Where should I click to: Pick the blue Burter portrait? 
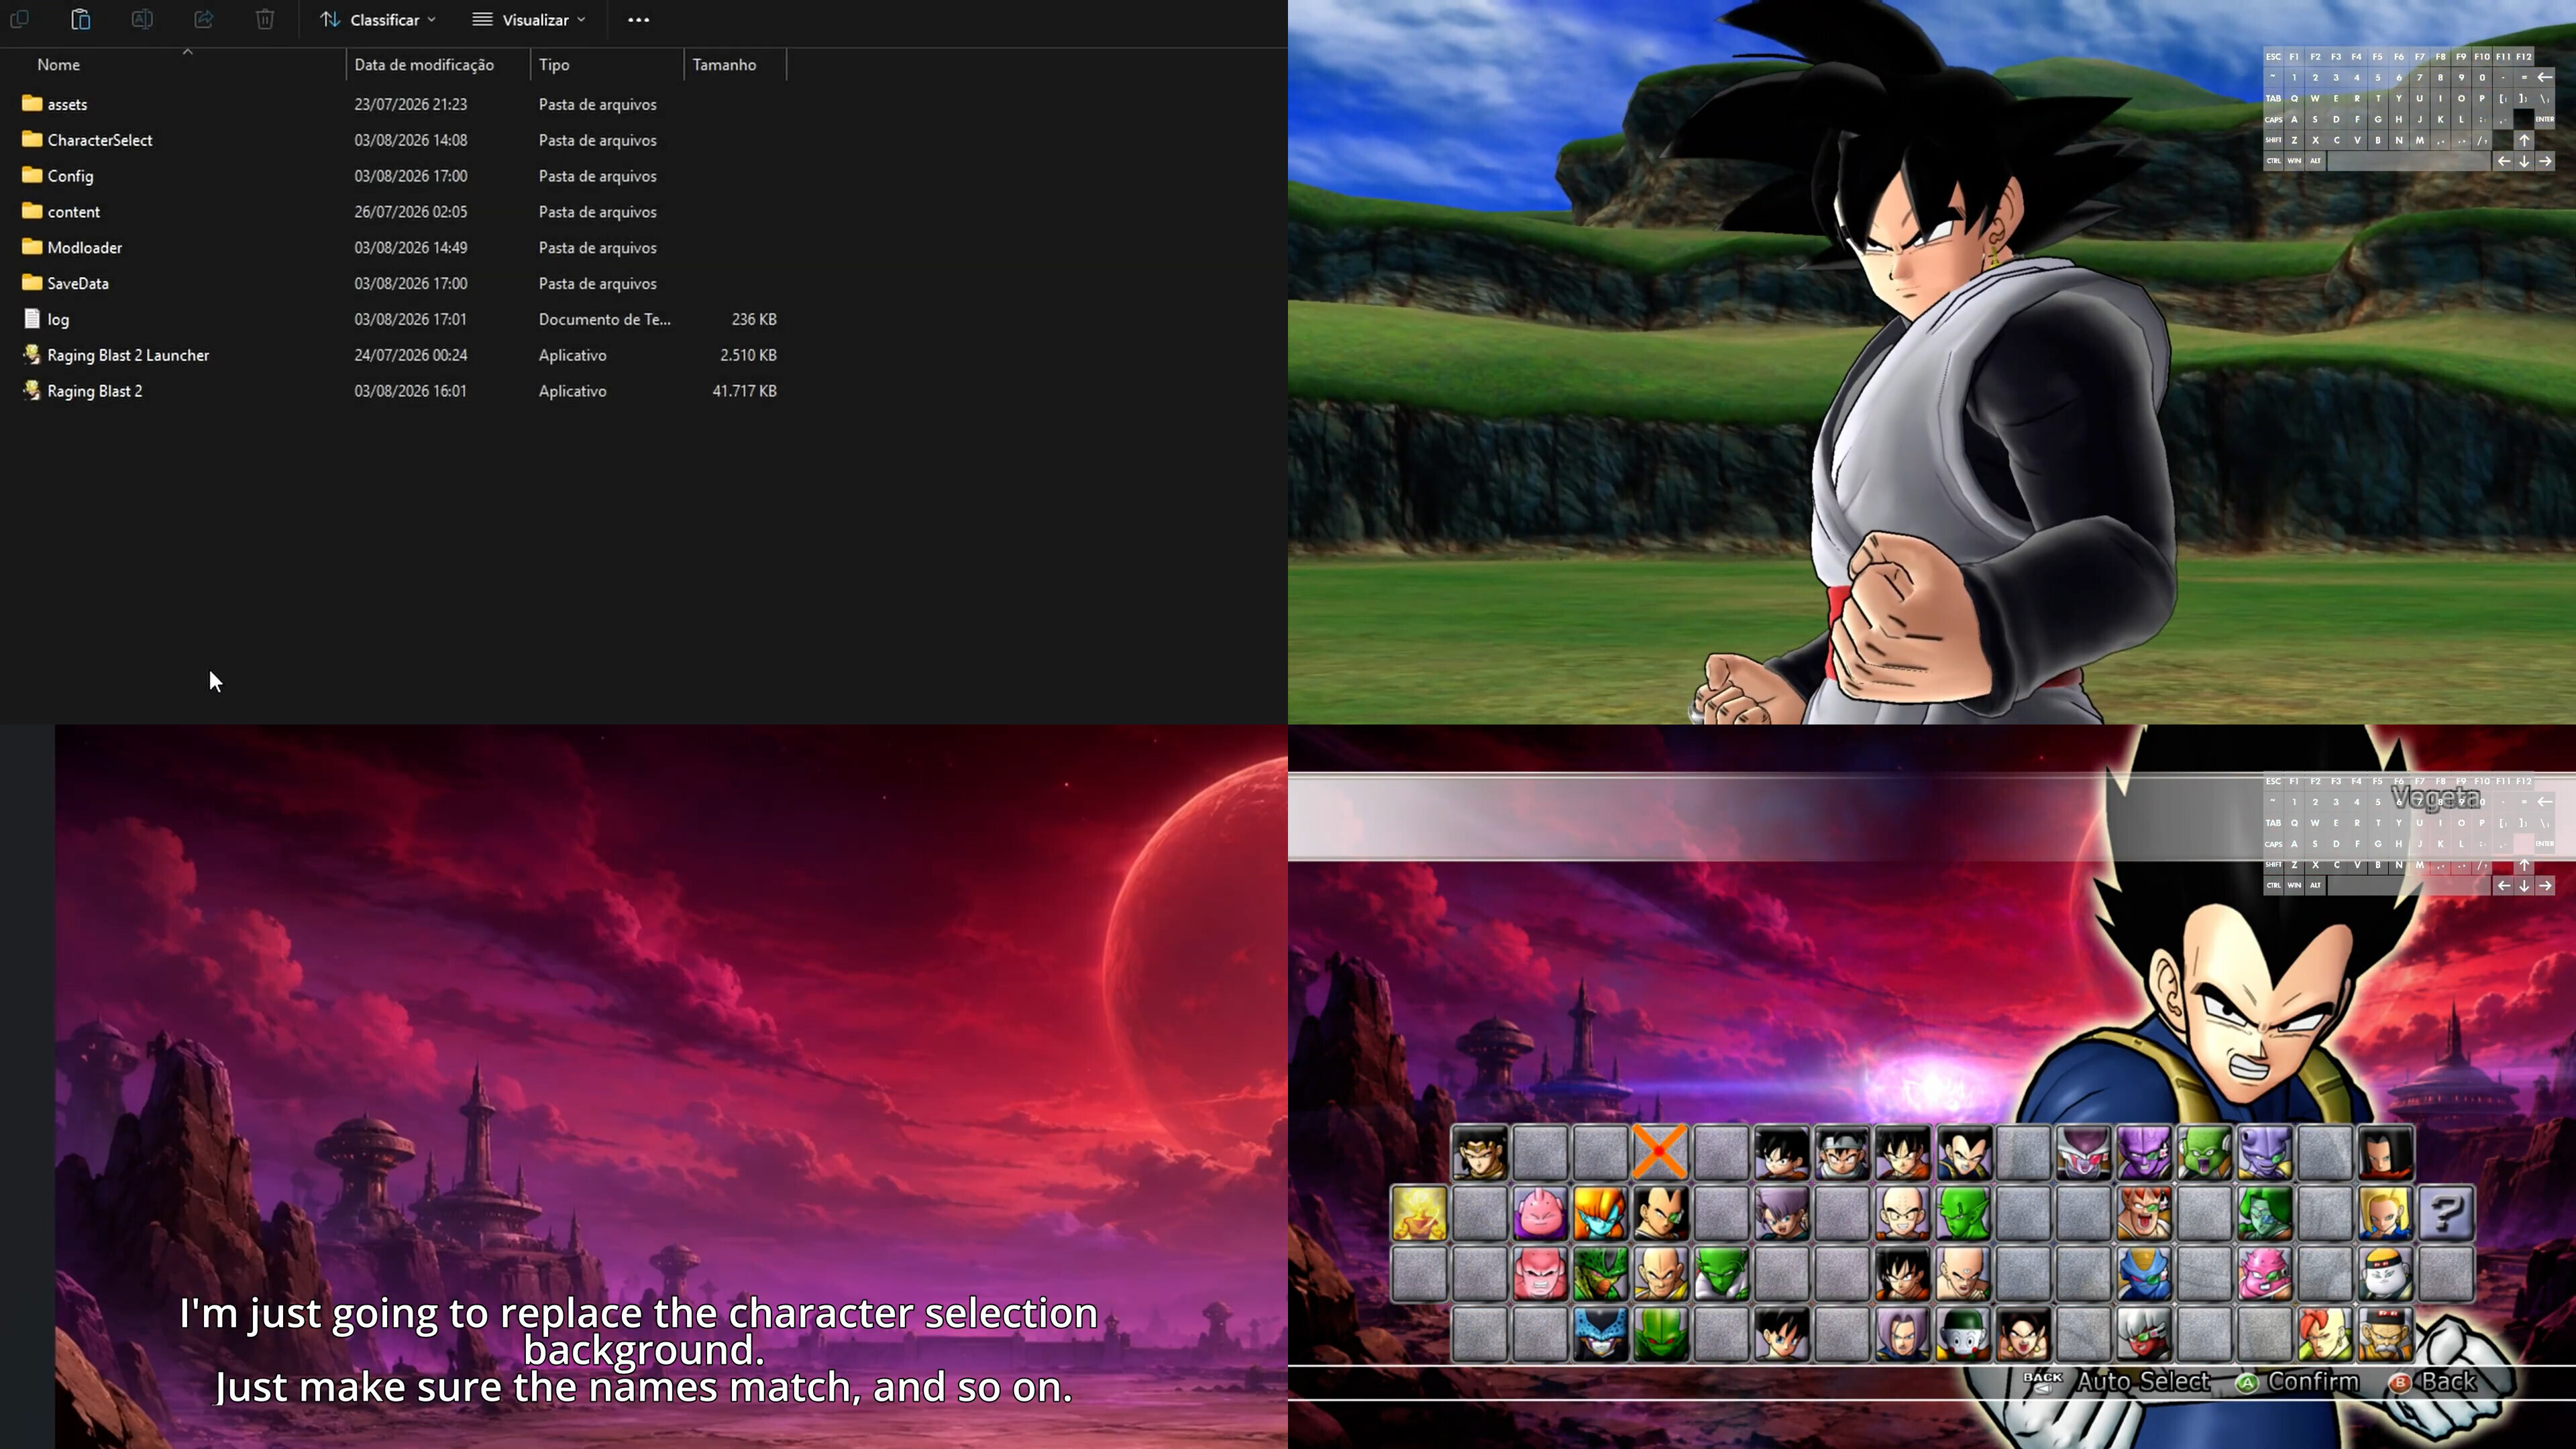tap(2144, 1274)
